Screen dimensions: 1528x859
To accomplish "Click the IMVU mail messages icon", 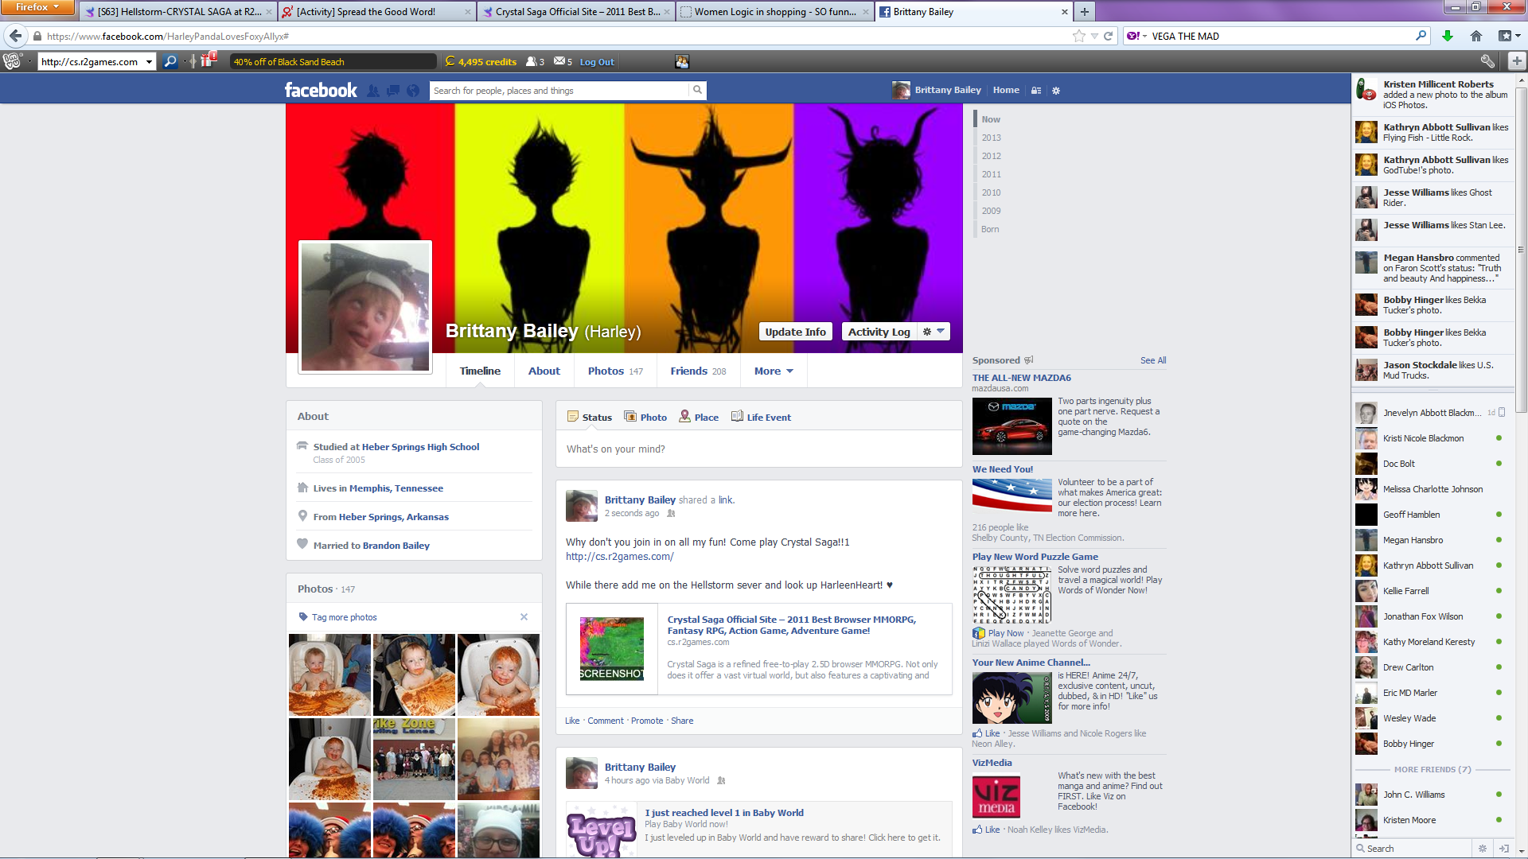I will 559,61.
